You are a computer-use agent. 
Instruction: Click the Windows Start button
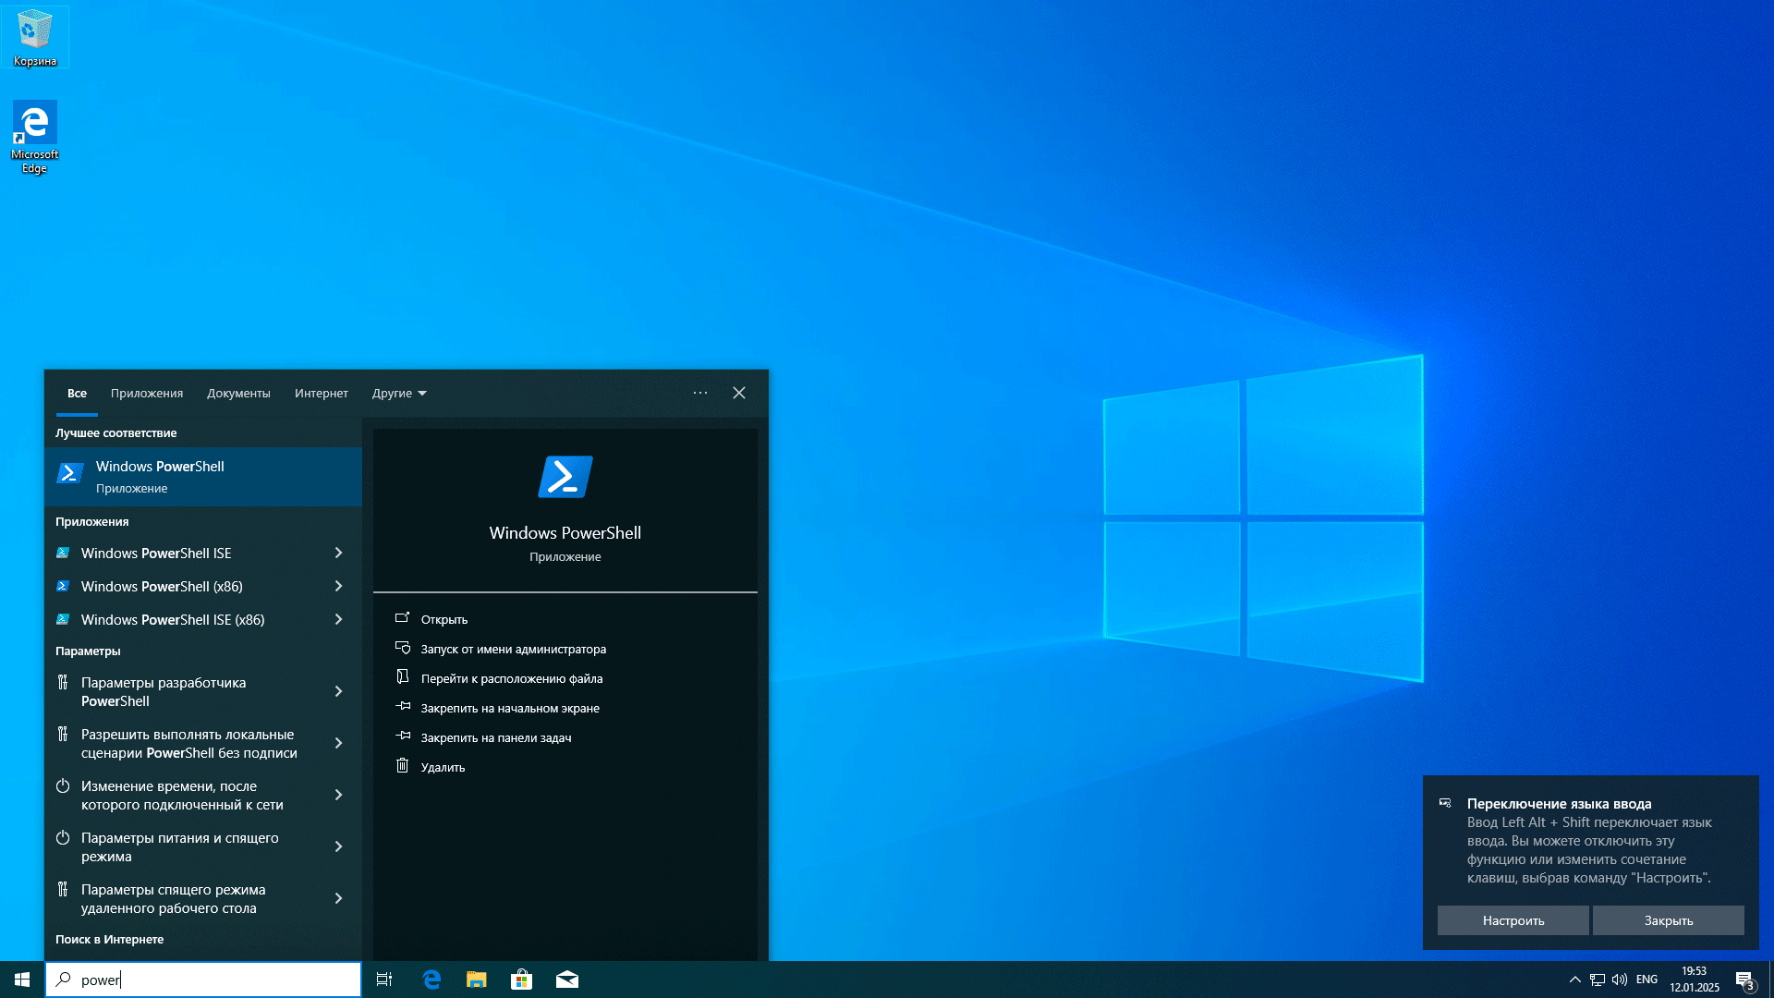coord(22,980)
